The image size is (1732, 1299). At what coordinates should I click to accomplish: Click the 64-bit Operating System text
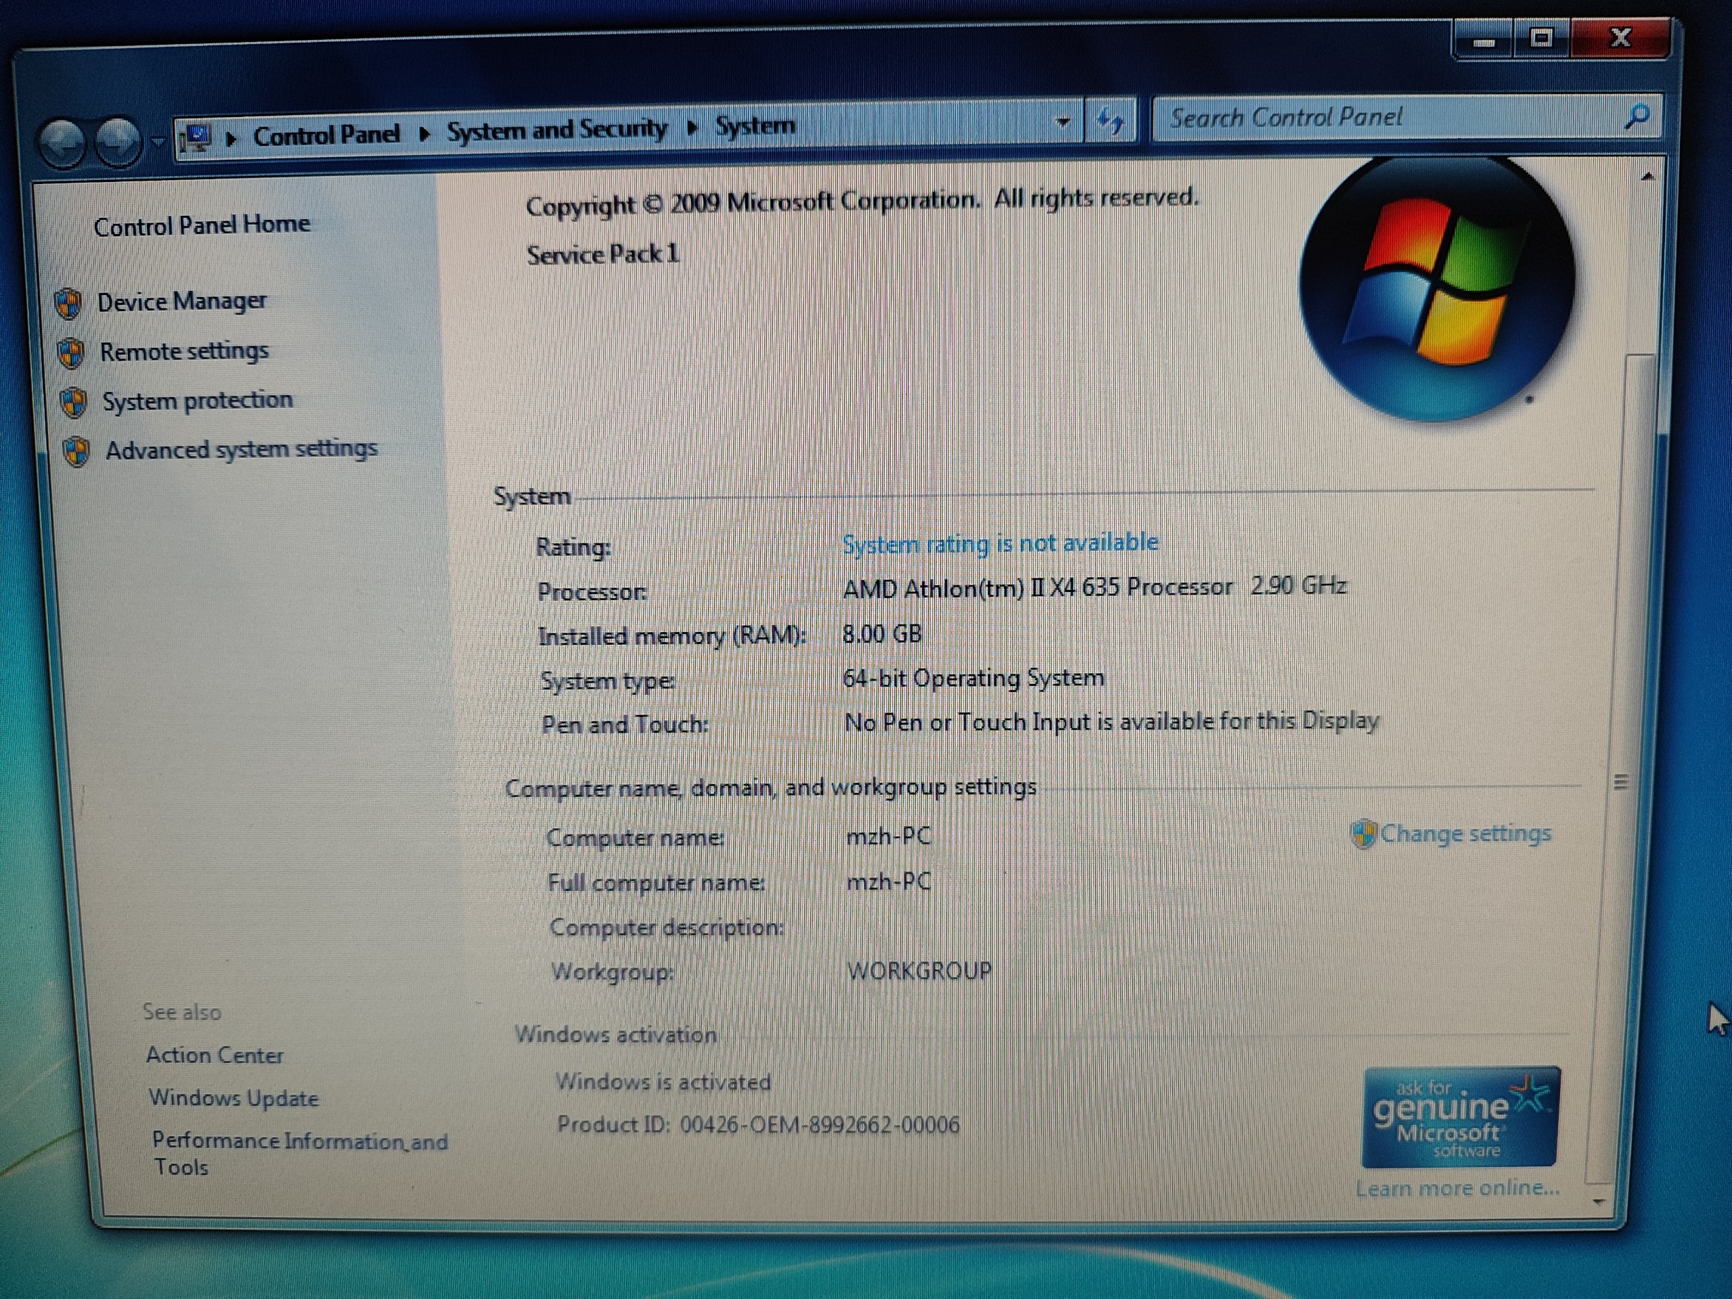pyautogui.click(x=974, y=677)
